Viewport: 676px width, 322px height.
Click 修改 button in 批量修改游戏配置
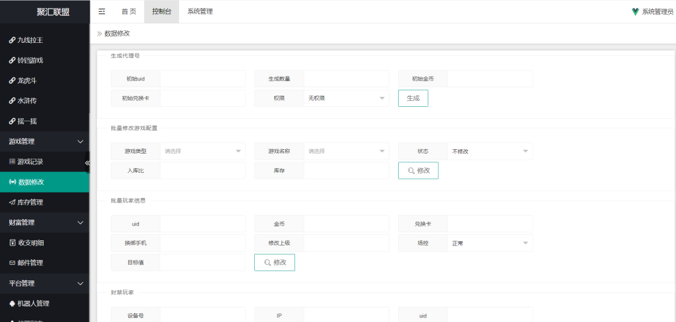click(418, 171)
